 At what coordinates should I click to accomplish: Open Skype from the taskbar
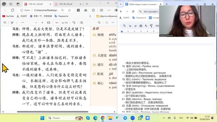coord(88,118)
